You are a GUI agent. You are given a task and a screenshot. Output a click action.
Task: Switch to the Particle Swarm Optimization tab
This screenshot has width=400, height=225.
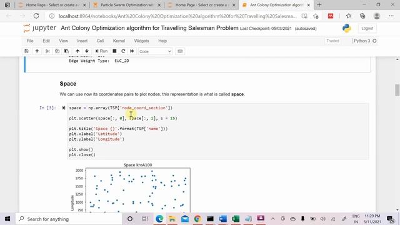click(127, 5)
